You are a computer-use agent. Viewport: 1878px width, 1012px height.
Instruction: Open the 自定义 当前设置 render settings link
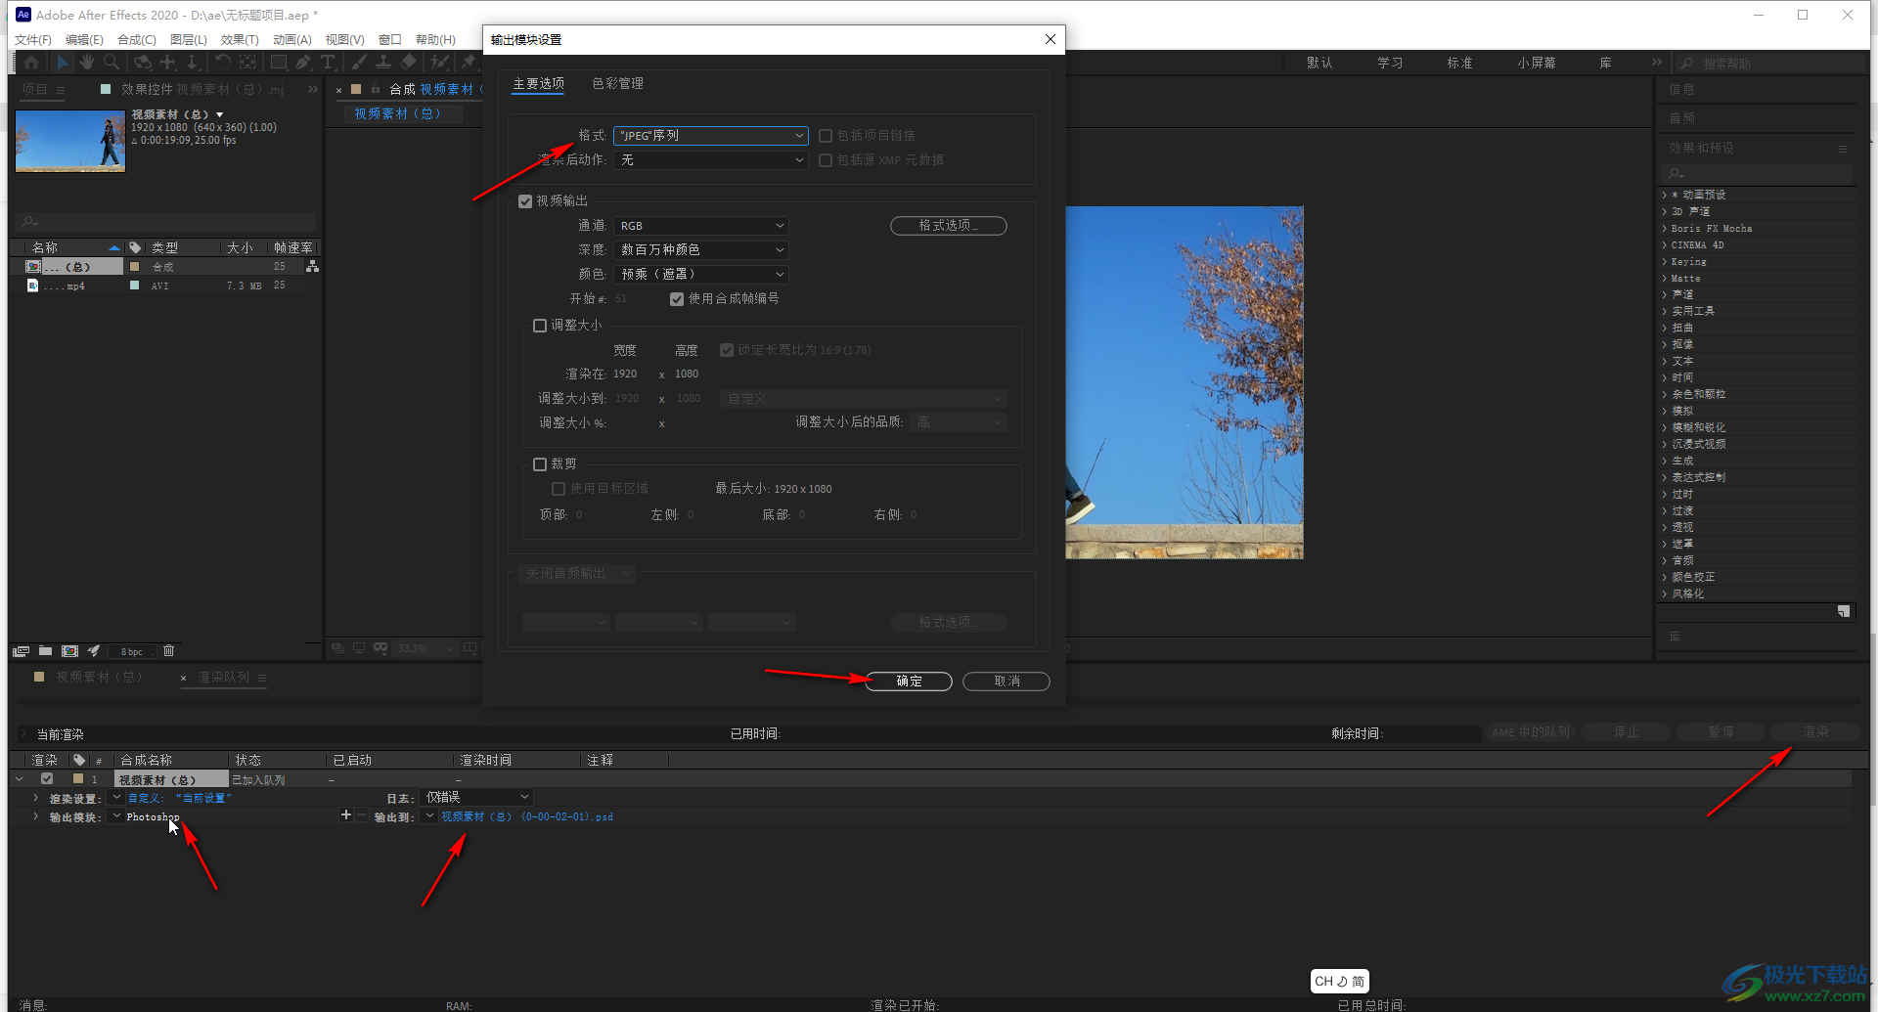point(179,798)
